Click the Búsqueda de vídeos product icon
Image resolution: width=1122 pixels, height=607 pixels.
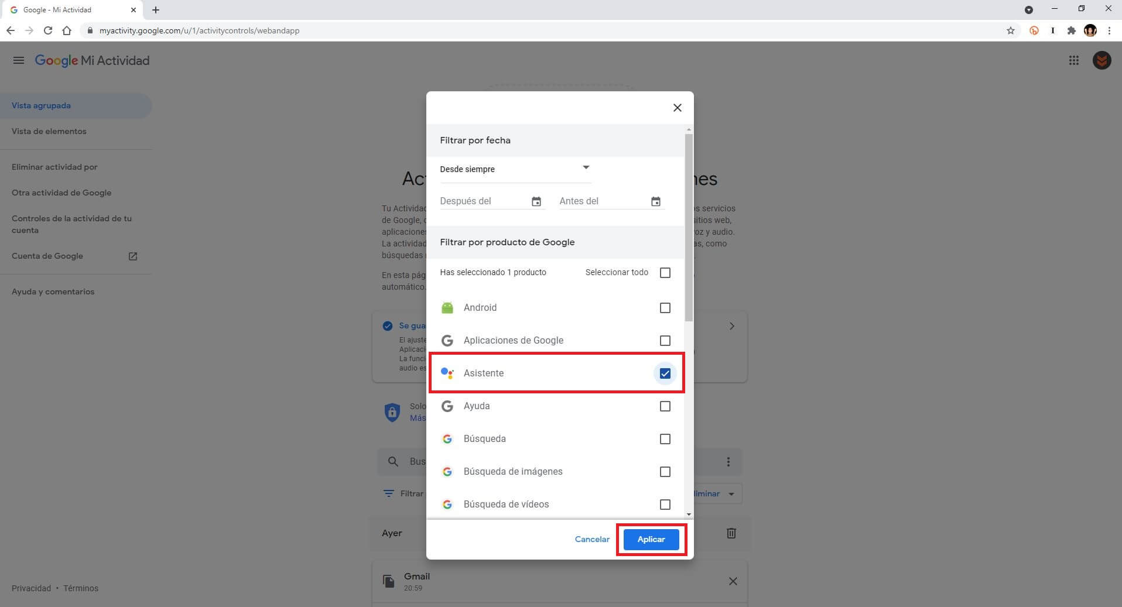point(447,505)
